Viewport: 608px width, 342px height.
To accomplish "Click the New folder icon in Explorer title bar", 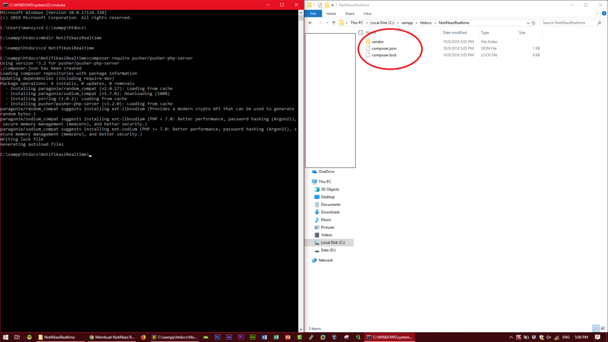I will 327,5.
